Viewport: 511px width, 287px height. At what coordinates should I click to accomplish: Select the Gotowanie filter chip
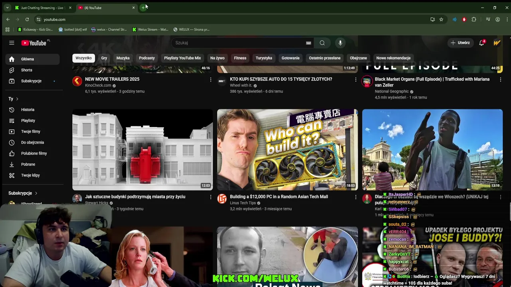point(291,58)
